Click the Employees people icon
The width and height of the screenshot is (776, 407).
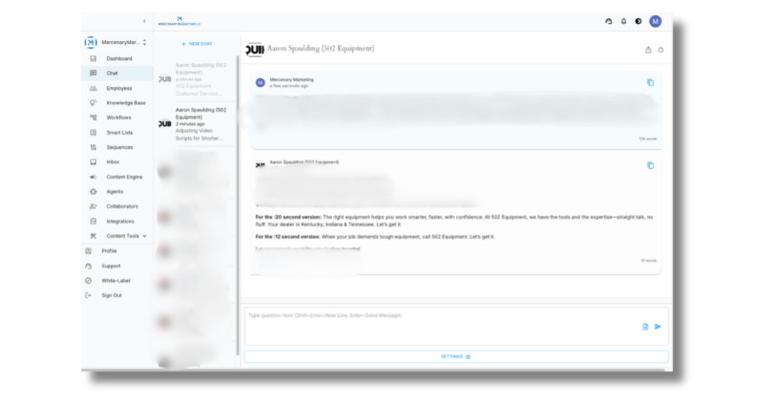tap(93, 88)
